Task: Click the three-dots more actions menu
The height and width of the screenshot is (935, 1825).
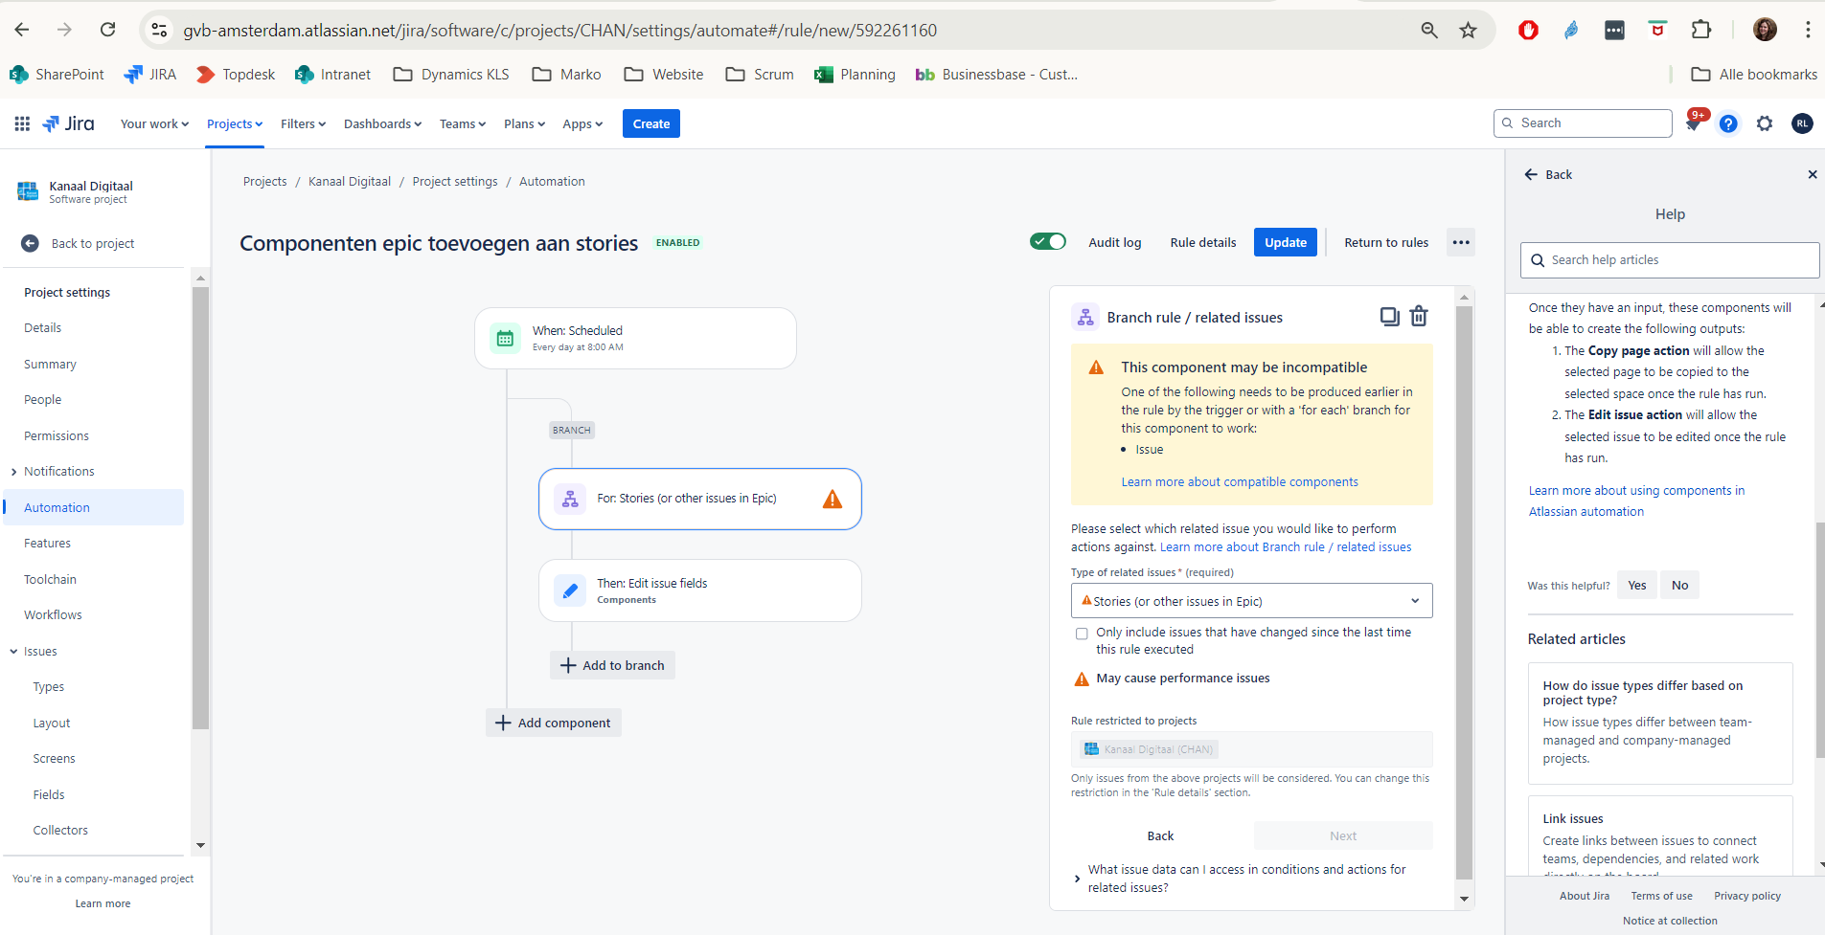Action: [1461, 242]
